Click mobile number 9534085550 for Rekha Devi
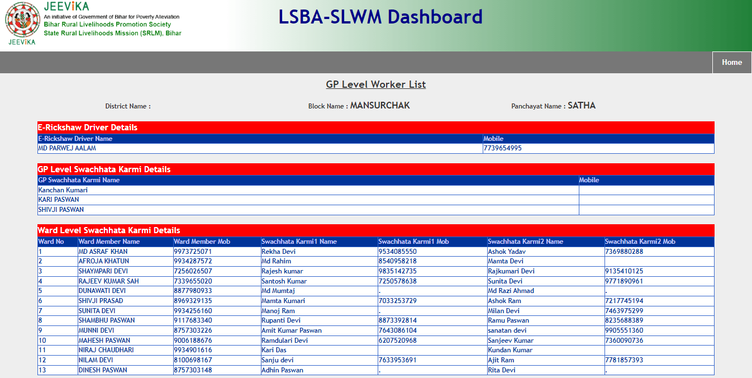752x378 pixels. click(x=397, y=251)
